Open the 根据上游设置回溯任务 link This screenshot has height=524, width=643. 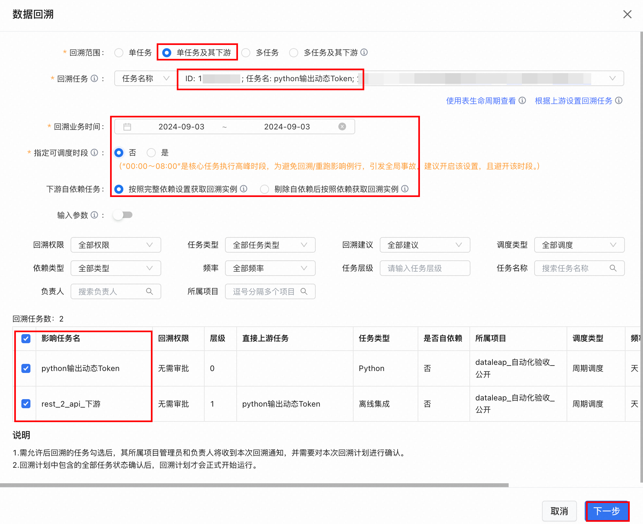coord(573,101)
